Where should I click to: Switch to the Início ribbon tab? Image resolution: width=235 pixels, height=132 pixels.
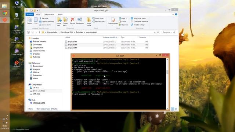pos(38,15)
